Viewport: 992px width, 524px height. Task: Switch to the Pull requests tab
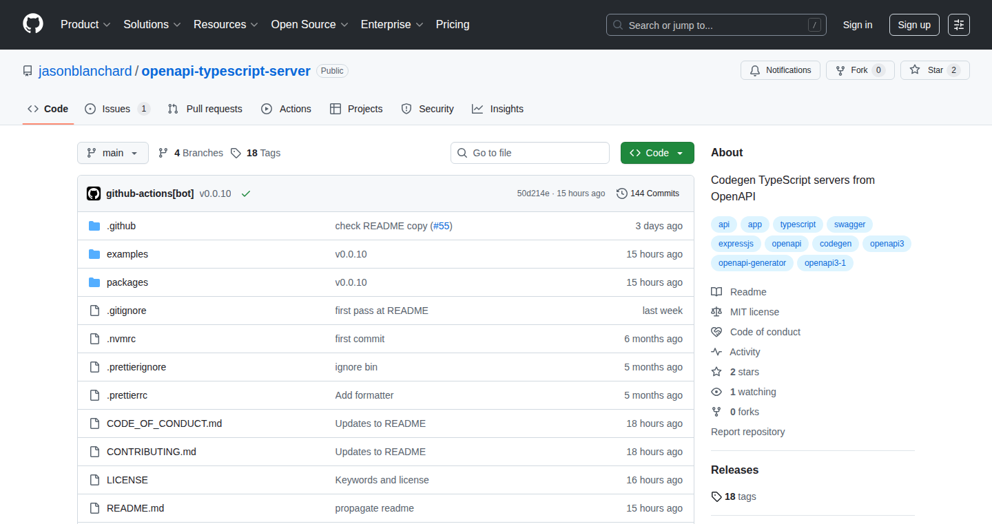coord(205,109)
